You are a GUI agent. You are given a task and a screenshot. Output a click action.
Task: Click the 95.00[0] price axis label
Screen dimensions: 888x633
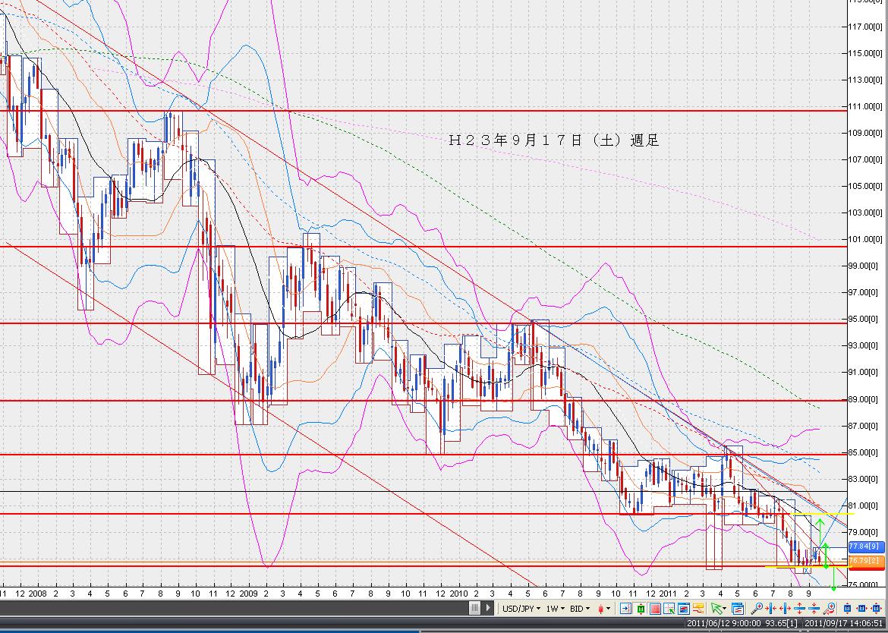point(865,319)
